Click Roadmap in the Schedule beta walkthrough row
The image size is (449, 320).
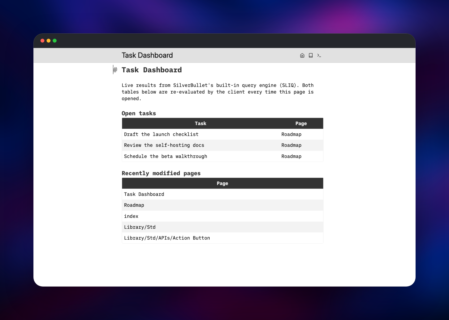coord(291,156)
